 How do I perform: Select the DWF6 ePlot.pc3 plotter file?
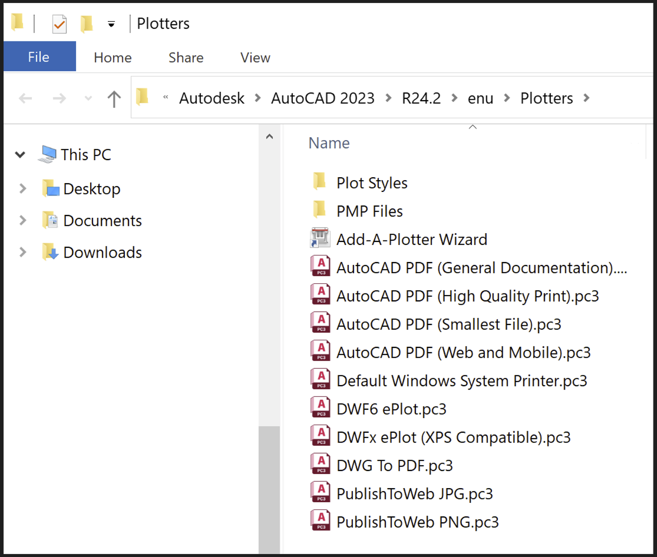click(391, 409)
